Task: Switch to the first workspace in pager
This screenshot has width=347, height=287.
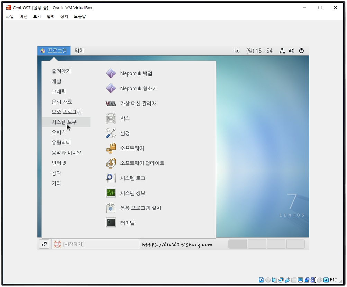Action: [237, 244]
